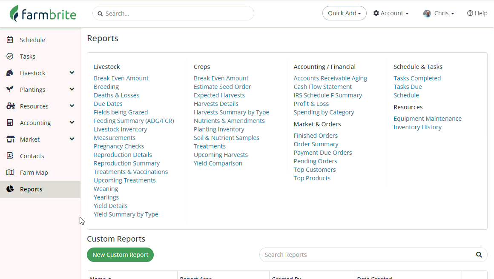Expand the Accounting sidebar chevron
Screen dimensions: 494x279
(x=72, y=122)
